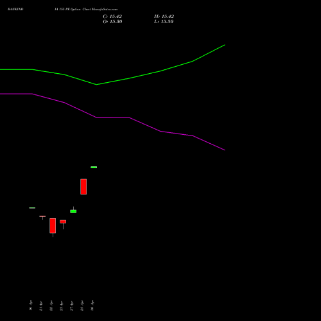Click the topmost green candle on 30 Apr
321x321 pixels.
94,168
